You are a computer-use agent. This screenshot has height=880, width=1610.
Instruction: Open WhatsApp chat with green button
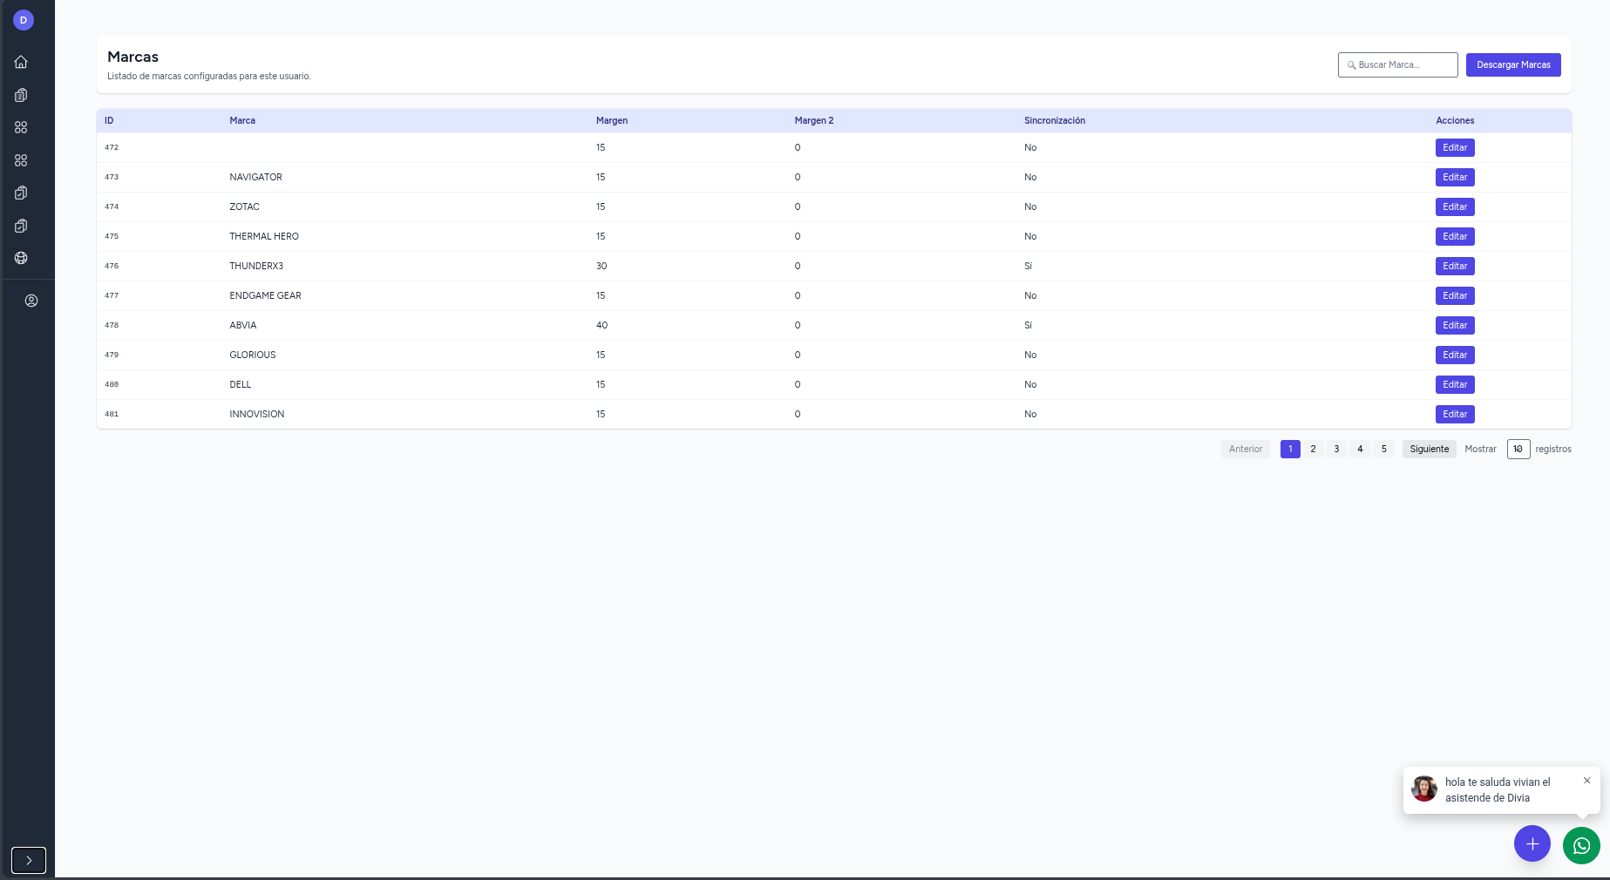click(1581, 845)
